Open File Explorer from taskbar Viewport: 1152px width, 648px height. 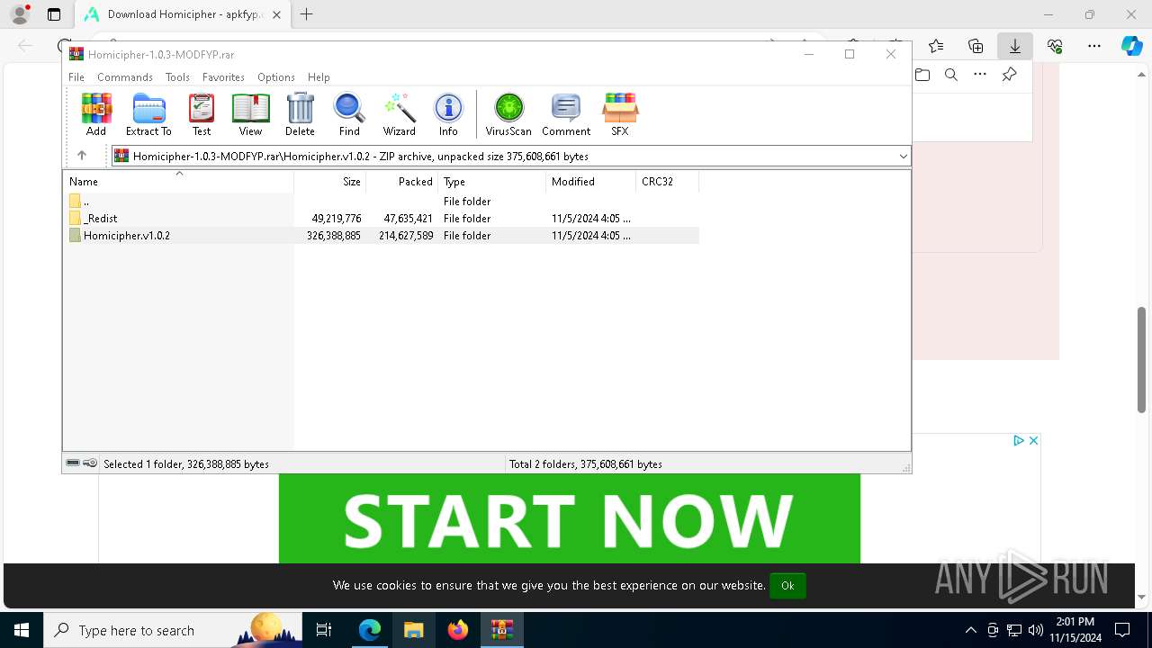pyautogui.click(x=414, y=630)
